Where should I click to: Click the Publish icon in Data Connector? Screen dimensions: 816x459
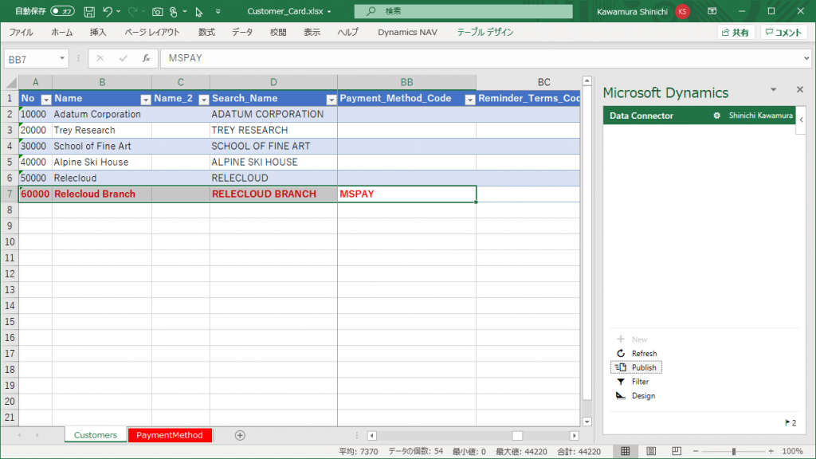[x=622, y=367]
